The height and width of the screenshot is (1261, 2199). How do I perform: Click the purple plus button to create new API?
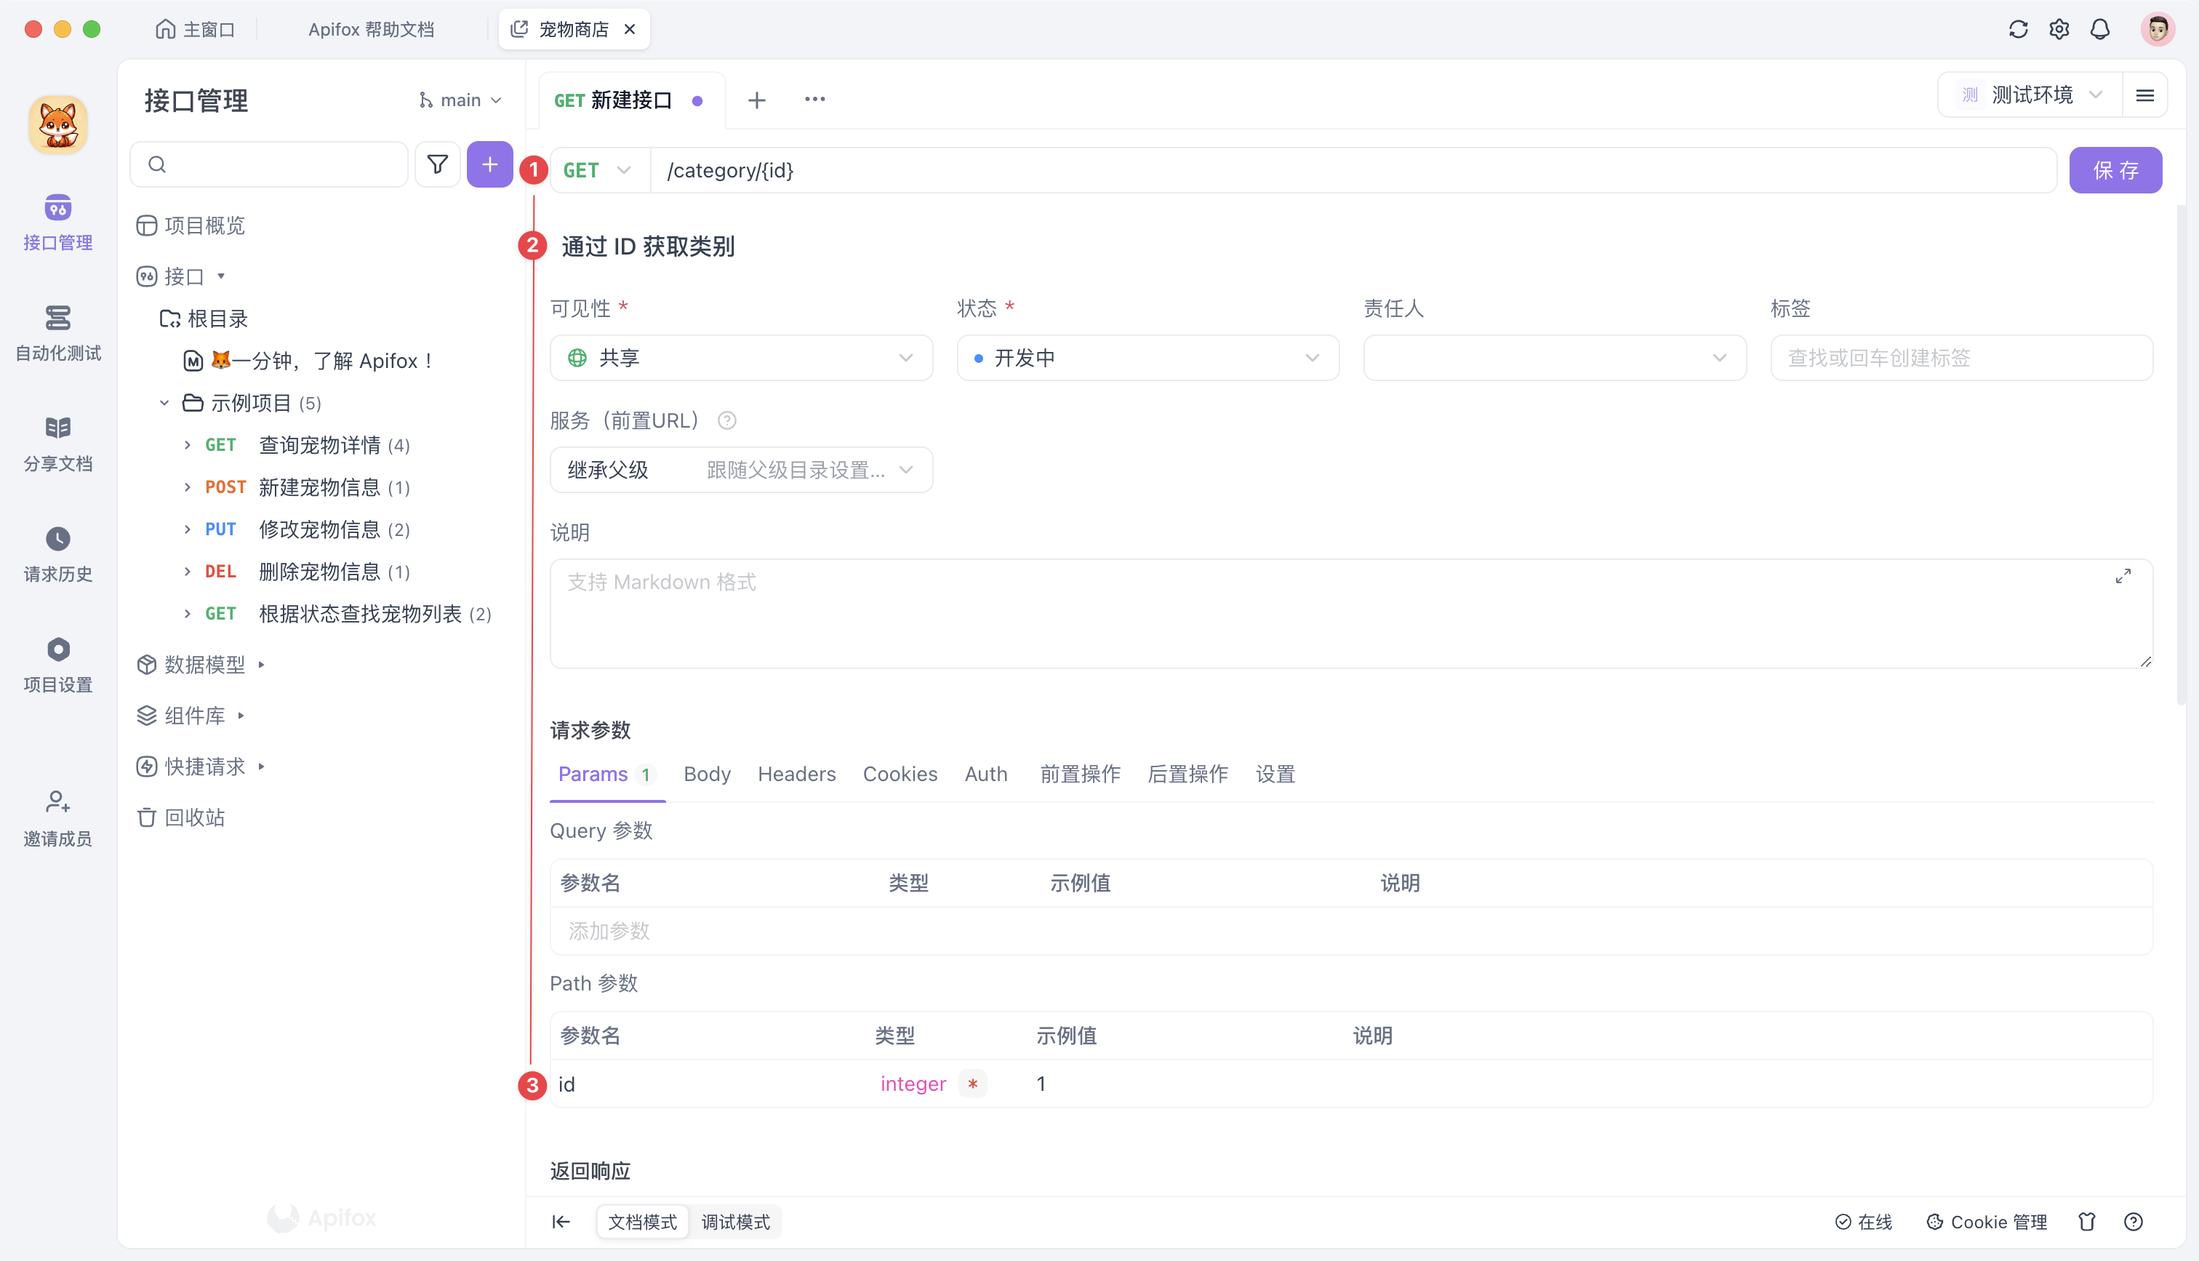coord(490,164)
